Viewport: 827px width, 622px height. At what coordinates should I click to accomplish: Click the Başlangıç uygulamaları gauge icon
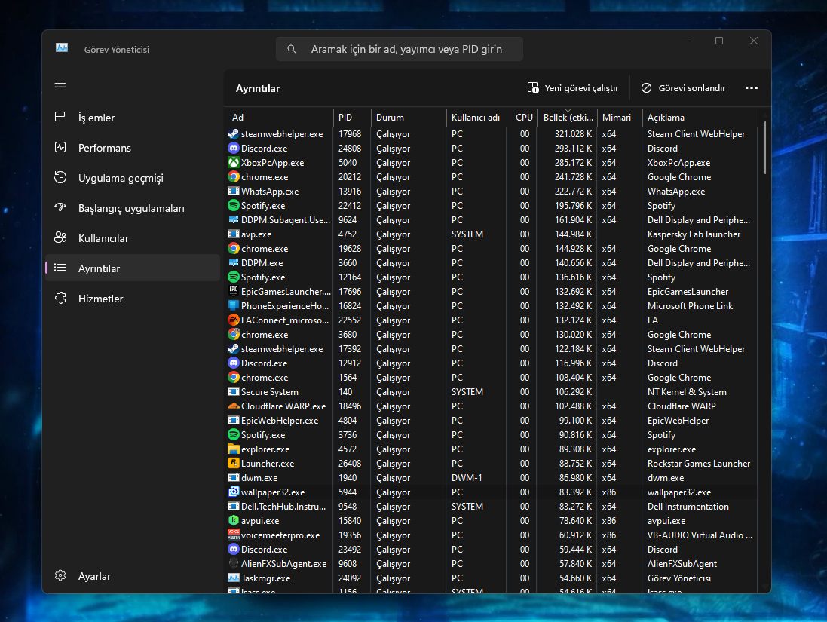60,208
